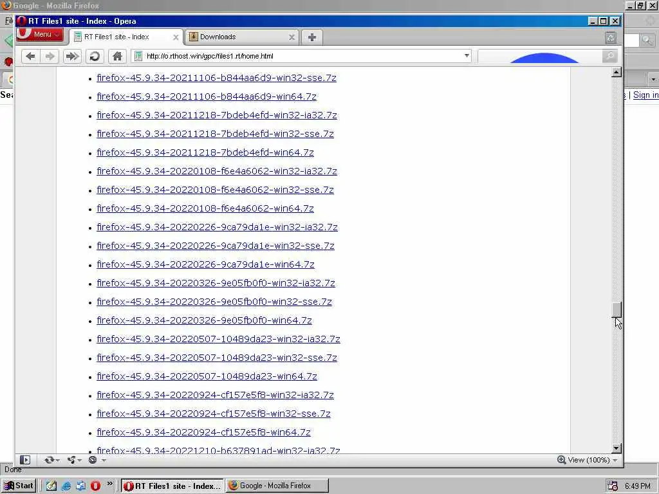Screen dimensions: 659x494
Task: Click Firefox window search magnifier button
Action: [x=646, y=41]
